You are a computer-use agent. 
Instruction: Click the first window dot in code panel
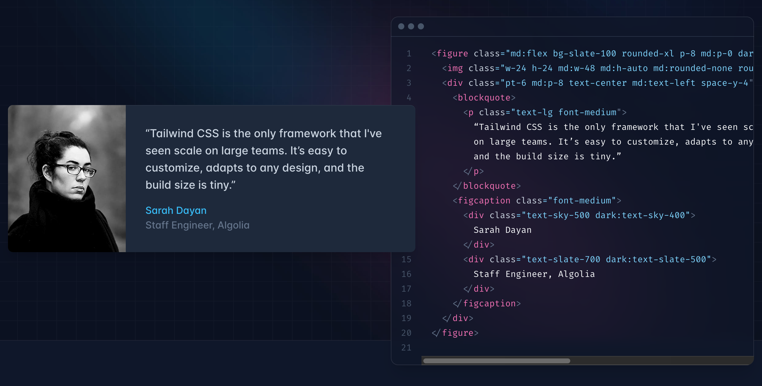click(x=401, y=26)
